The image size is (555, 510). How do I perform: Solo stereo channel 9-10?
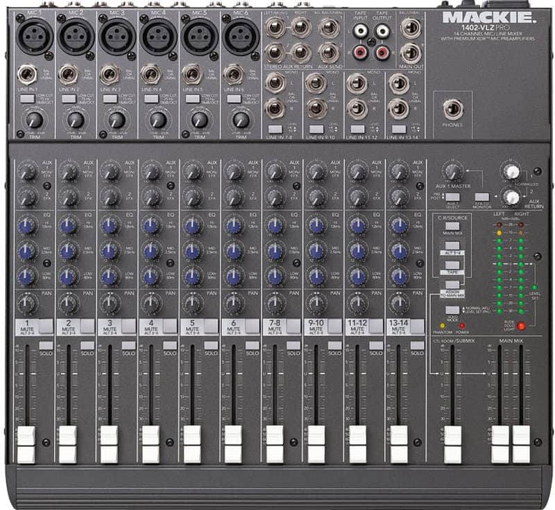tap(335, 345)
